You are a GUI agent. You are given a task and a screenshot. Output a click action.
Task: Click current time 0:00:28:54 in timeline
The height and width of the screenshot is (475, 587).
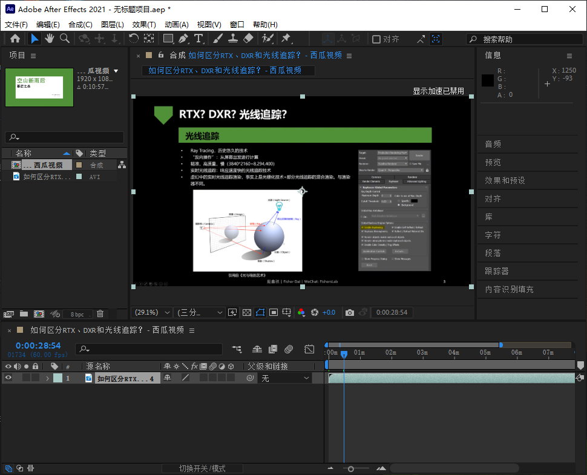tap(38, 346)
